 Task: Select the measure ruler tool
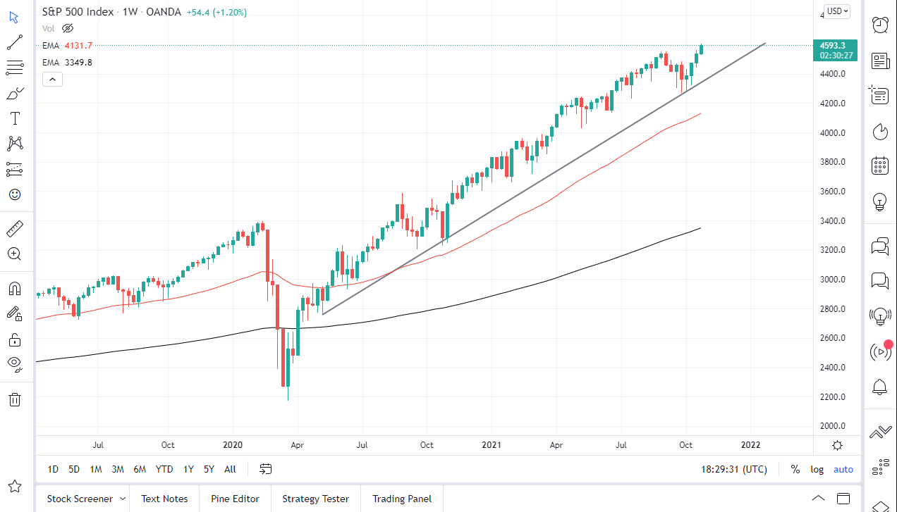(x=14, y=227)
